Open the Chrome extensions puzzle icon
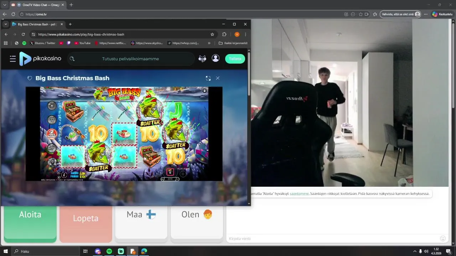Image resolution: width=456 pixels, height=256 pixels. point(224,34)
